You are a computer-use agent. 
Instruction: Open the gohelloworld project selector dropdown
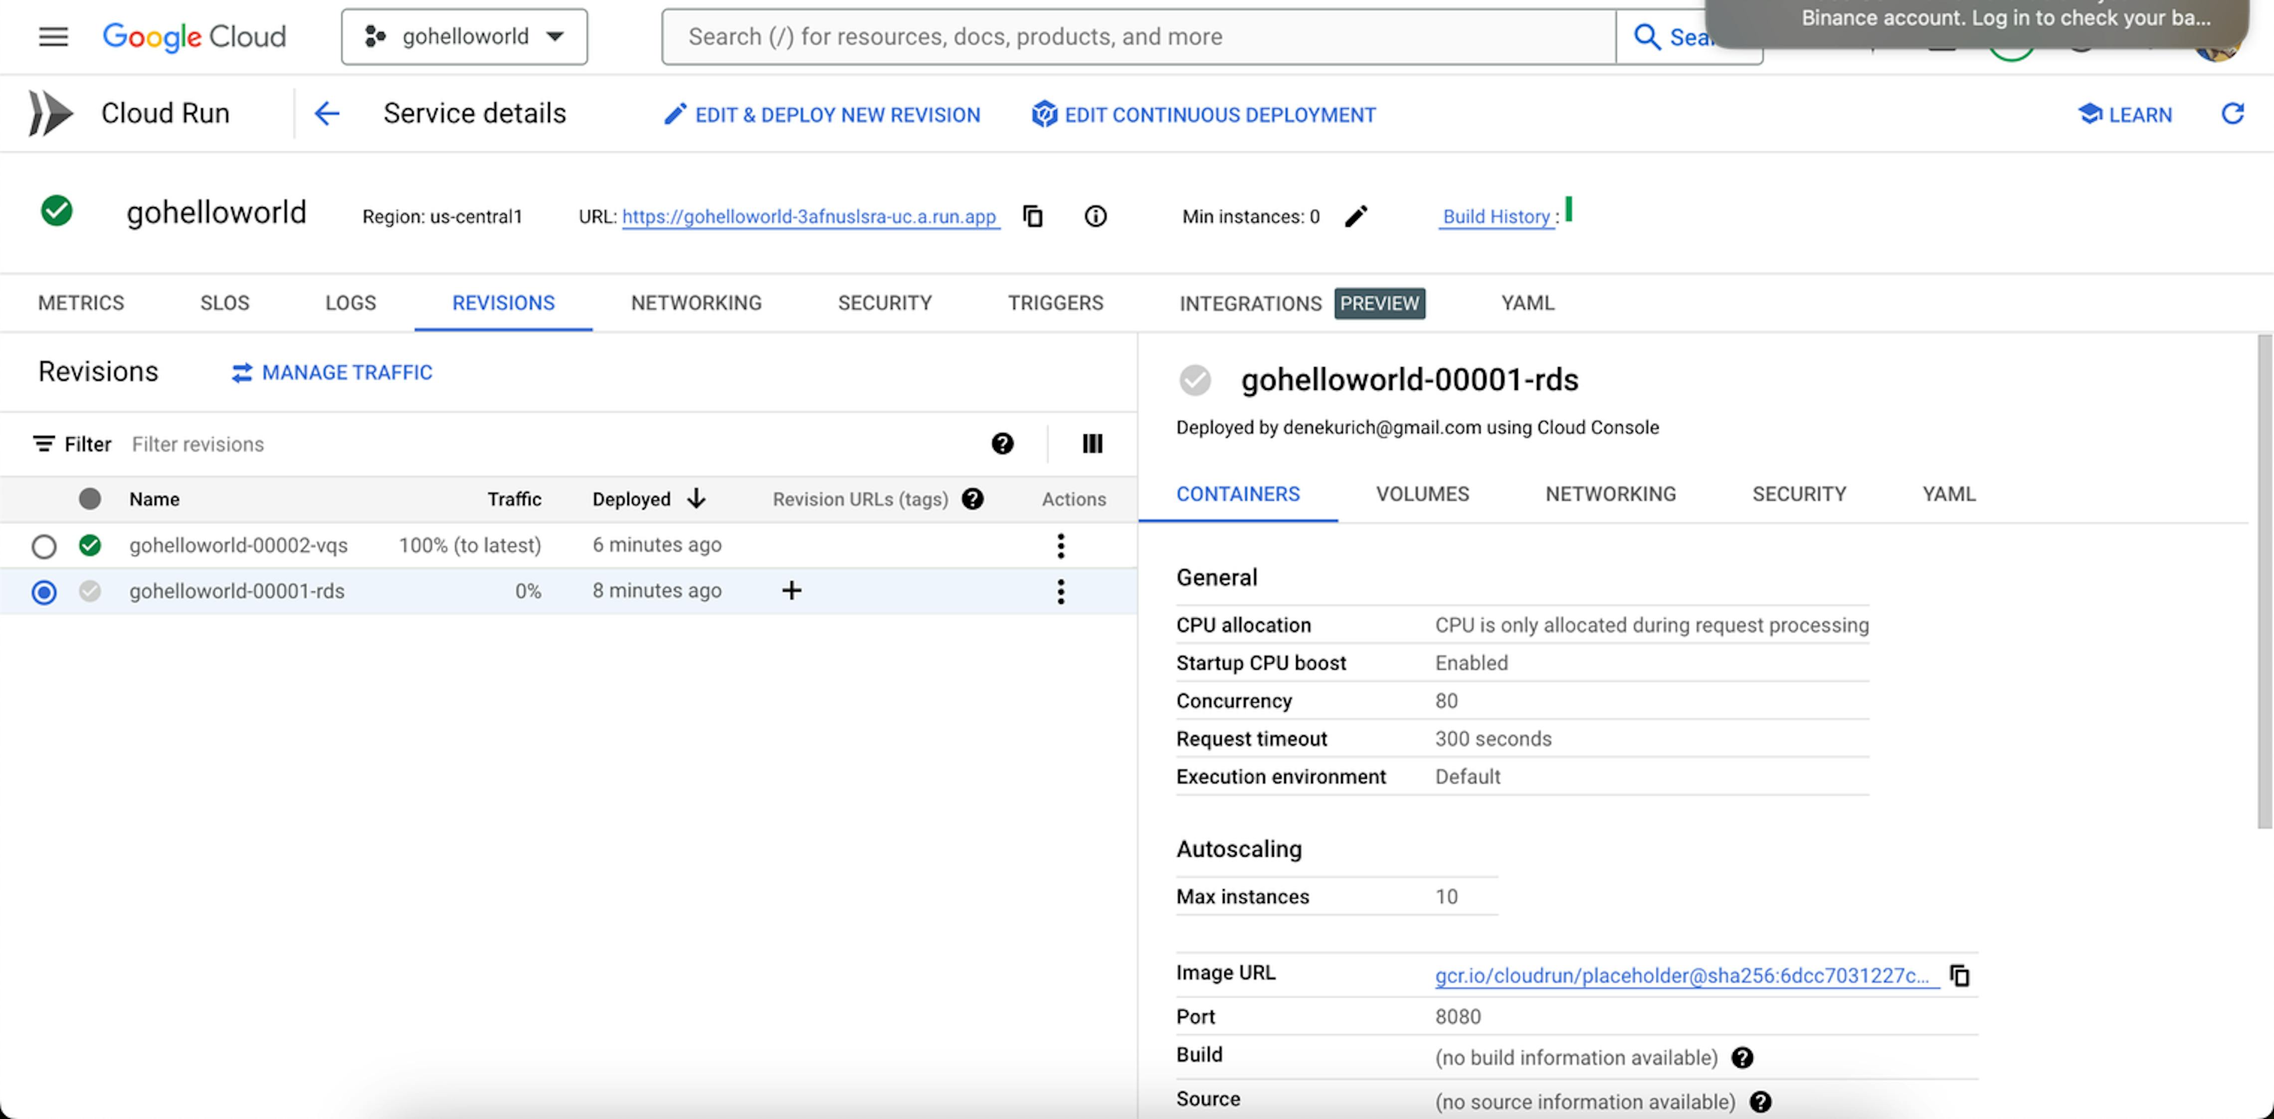point(464,36)
